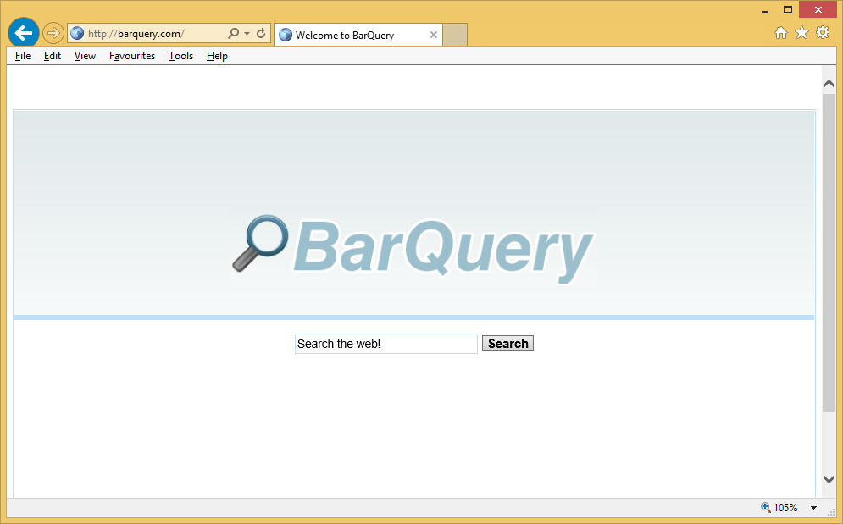This screenshot has width=843, height=524.
Task: Go back with the blue back arrow
Action: (24, 33)
